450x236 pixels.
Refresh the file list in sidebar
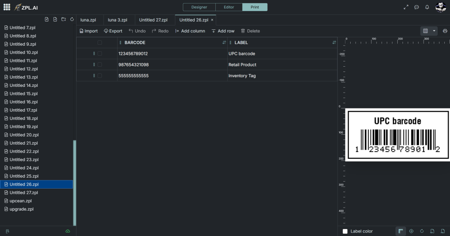pyautogui.click(x=72, y=19)
